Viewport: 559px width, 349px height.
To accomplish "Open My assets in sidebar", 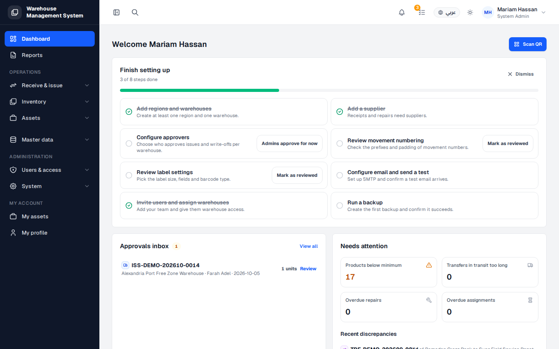I will [50, 216].
